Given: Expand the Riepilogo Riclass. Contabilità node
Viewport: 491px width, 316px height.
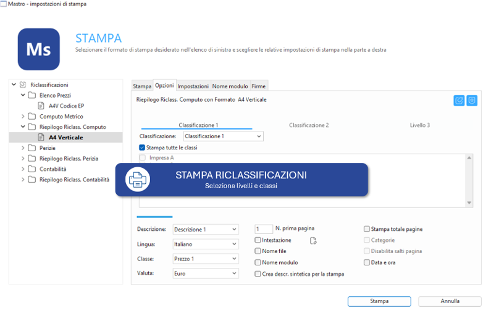Looking at the screenshot, I should 23,179.
